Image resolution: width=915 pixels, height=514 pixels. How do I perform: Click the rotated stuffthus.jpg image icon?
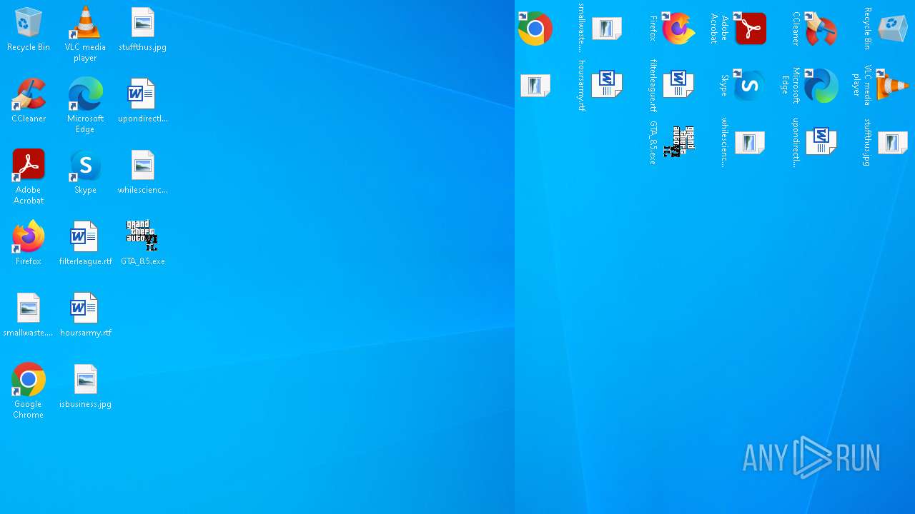click(x=892, y=143)
